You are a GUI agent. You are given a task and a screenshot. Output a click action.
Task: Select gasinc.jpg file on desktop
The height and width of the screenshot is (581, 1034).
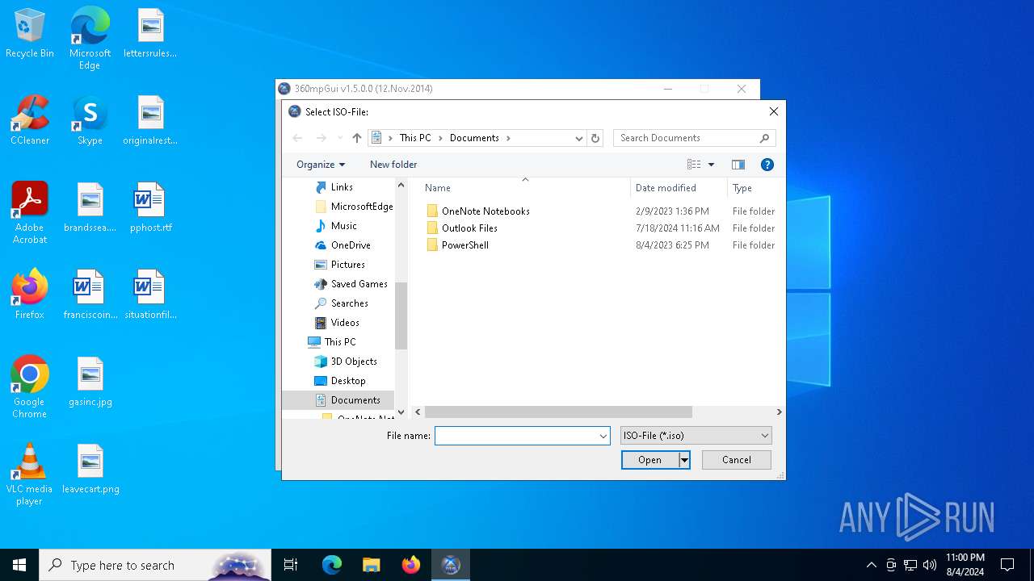pos(90,382)
